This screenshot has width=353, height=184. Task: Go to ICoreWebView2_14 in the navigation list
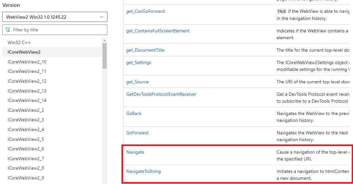(27, 100)
